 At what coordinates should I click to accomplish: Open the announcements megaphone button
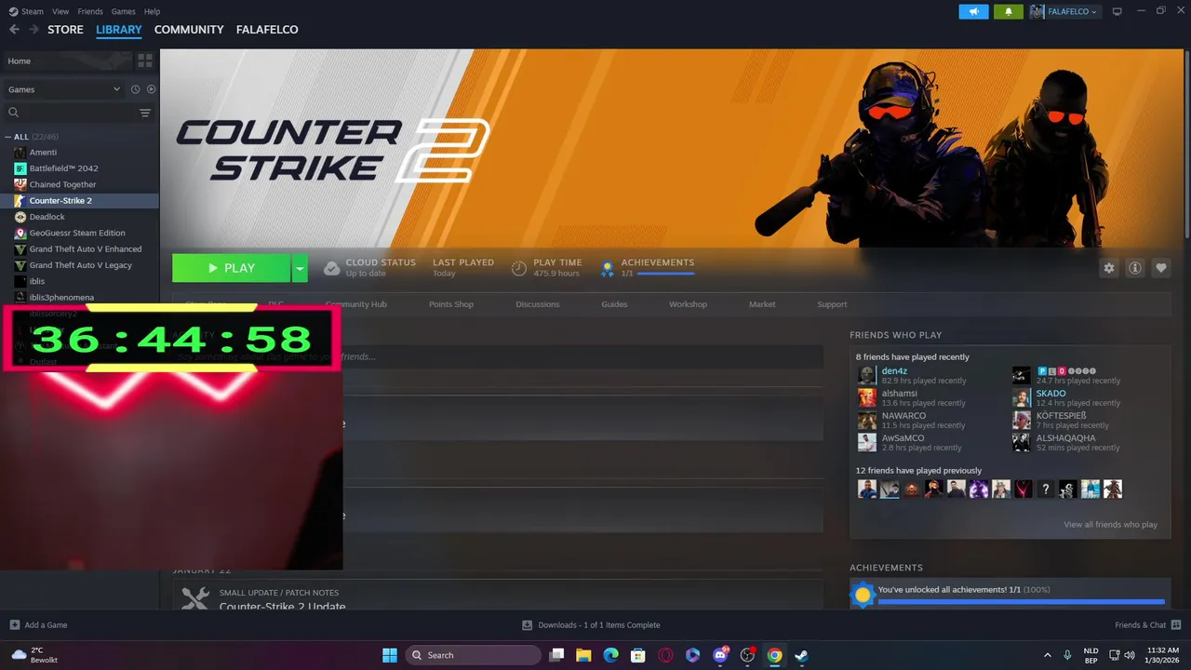973,11
